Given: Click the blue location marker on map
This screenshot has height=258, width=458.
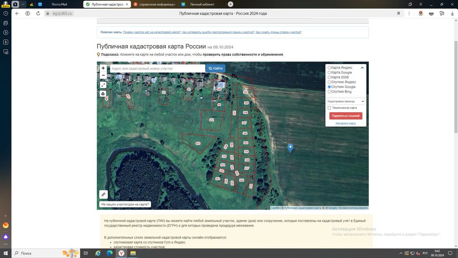Looking at the screenshot, I should (290, 148).
